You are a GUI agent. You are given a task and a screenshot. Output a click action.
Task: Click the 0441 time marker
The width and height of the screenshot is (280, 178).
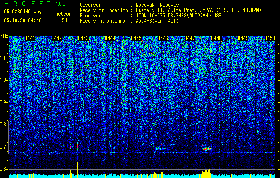[30, 38]
